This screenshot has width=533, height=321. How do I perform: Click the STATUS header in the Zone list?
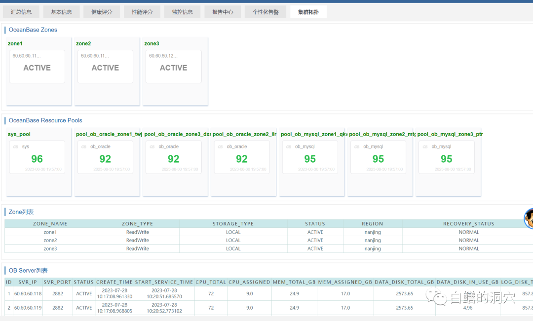315,224
